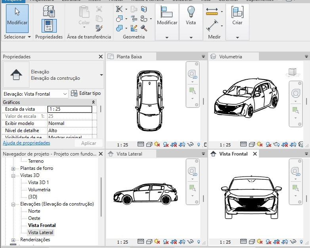Click the Aplicar button
310x248 pixels.
(88, 143)
